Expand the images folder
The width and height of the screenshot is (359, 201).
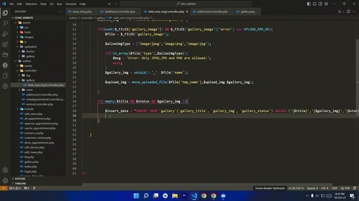(29, 37)
